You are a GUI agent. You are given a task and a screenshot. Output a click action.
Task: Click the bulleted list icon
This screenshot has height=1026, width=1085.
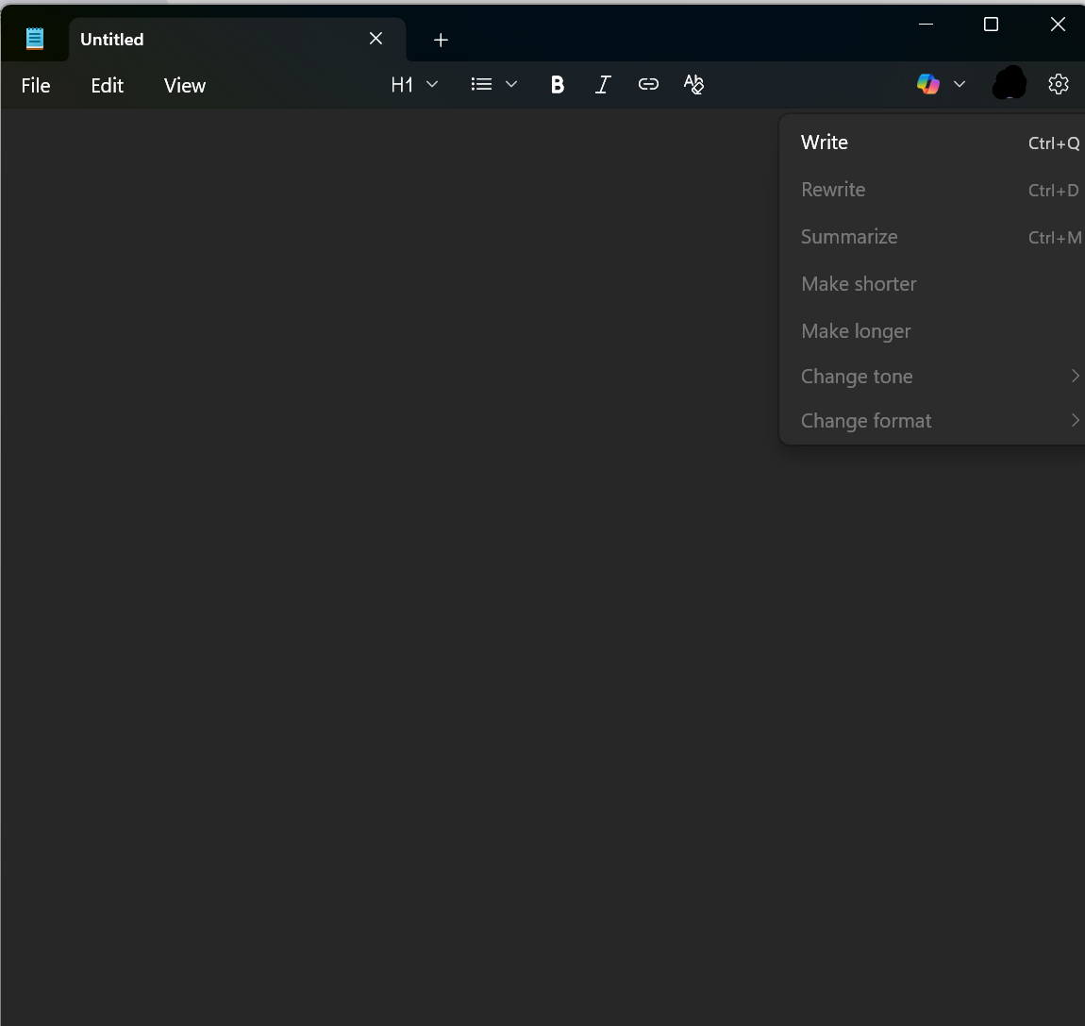481,84
